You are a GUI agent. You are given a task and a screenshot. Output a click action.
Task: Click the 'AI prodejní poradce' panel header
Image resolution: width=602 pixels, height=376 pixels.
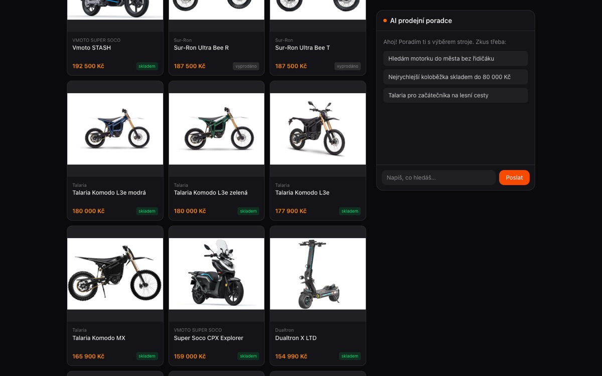point(456,21)
